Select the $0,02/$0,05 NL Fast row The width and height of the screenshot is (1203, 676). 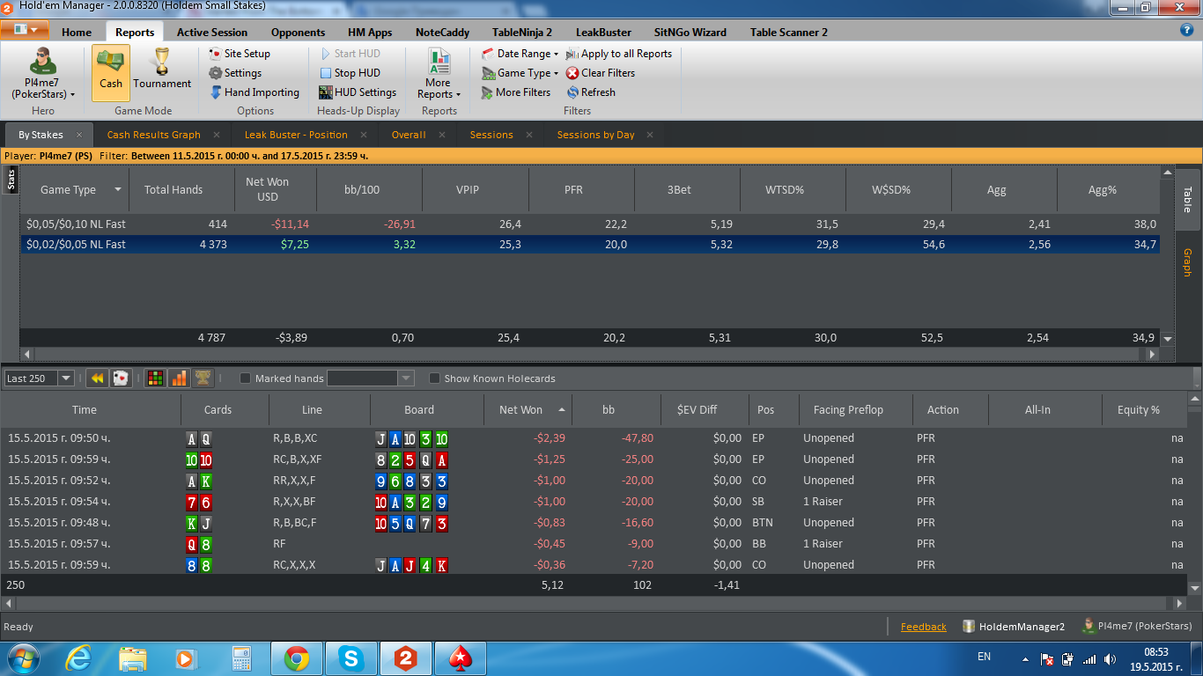589,245
